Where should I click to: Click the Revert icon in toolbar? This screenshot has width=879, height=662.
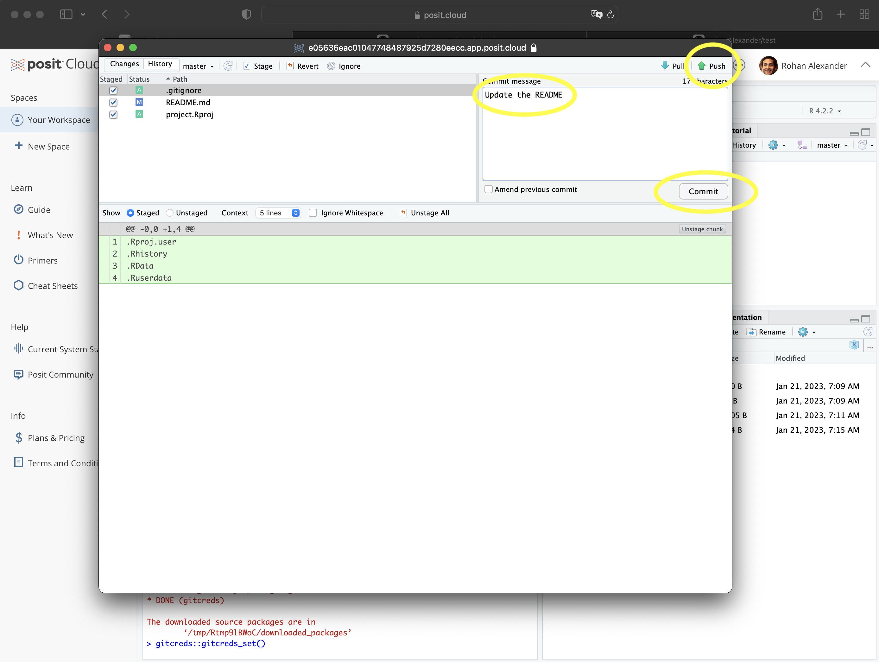(290, 66)
